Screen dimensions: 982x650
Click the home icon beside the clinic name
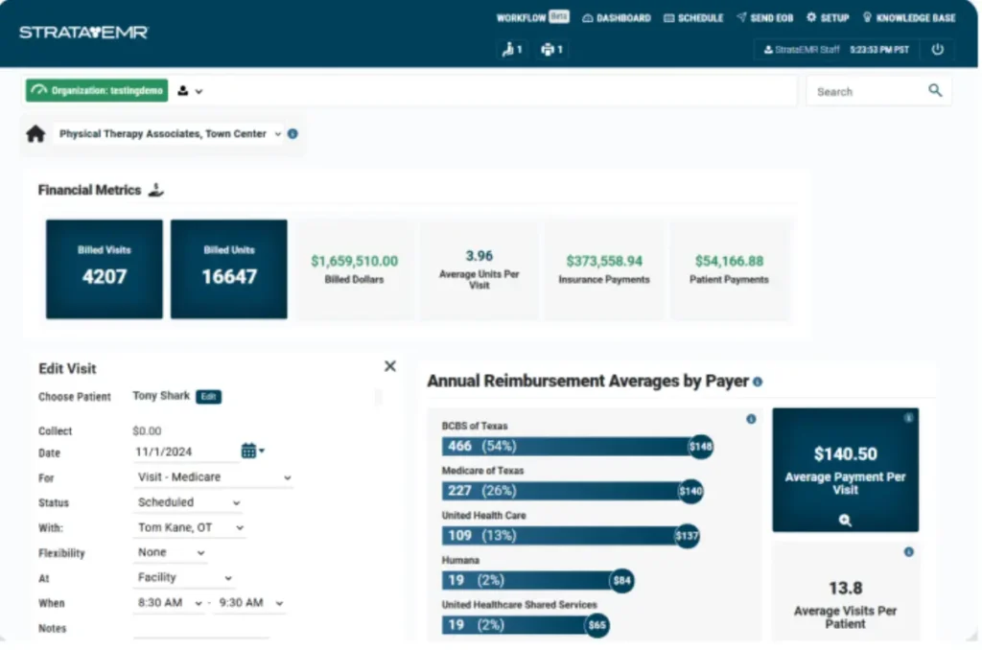coord(35,134)
